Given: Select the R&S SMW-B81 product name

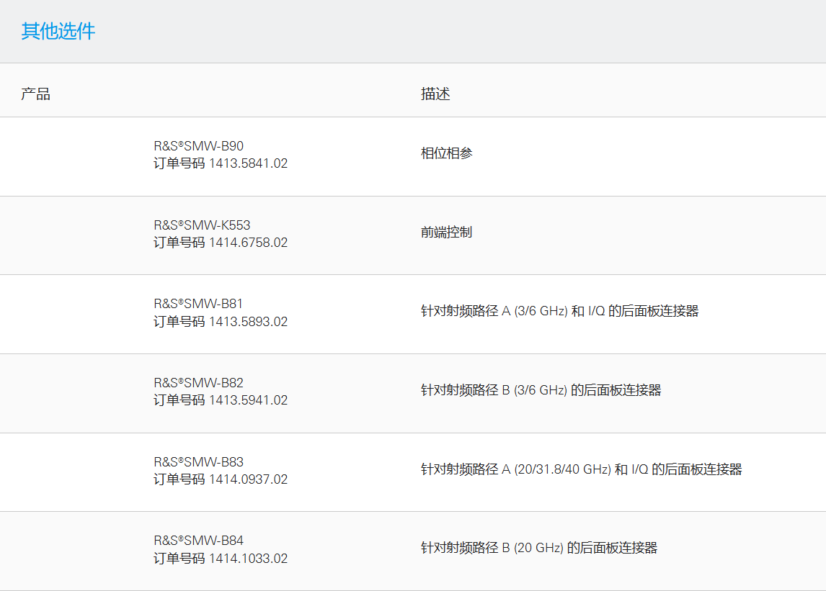Looking at the screenshot, I should [x=198, y=304].
